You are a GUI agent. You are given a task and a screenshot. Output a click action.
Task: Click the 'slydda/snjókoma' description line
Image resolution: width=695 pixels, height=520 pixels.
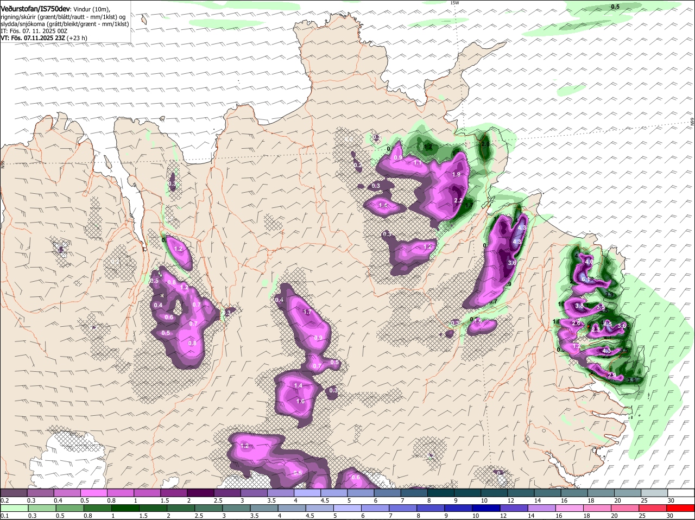pyautogui.click(x=65, y=24)
